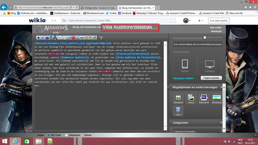Click 'Beheer' in bottom toolbar
Viewport: 258px width, 145px height.
point(88,135)
